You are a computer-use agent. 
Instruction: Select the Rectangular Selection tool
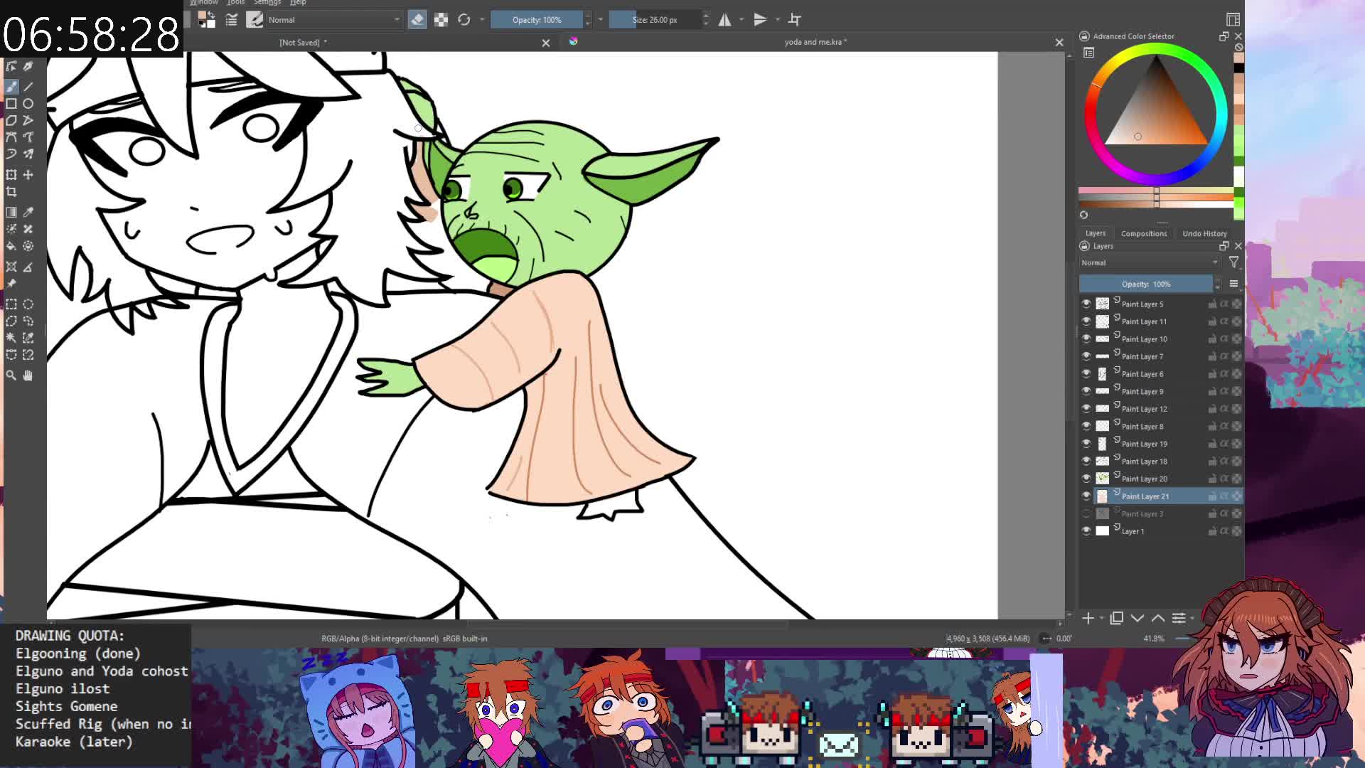point(11,304)
